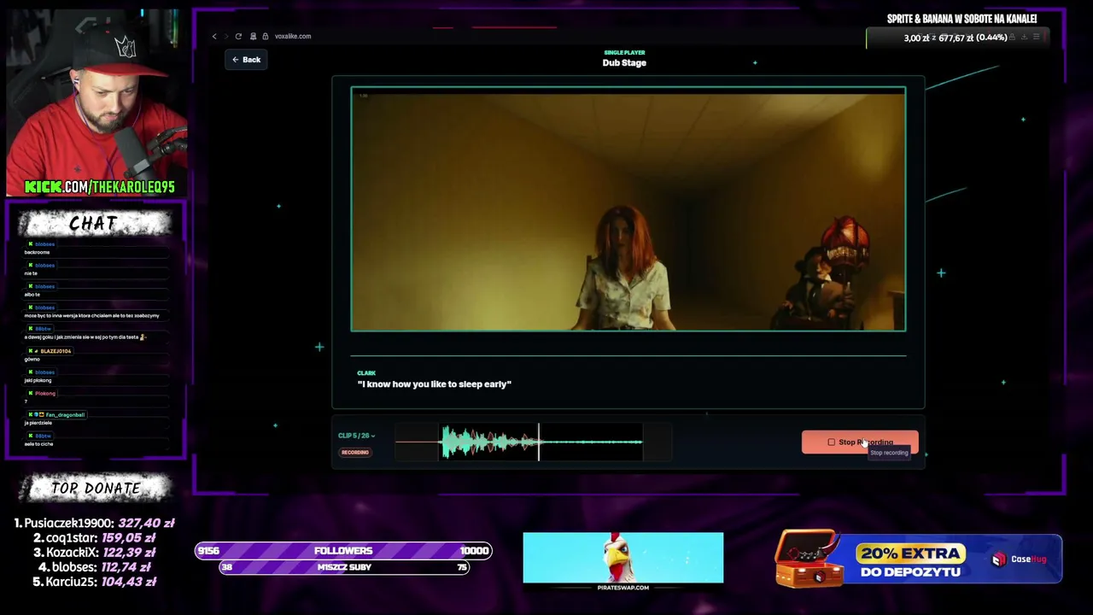The height and width of the screenshot is (615, 1093).
Task: Click the TOP DONATE header
Action: click(96, 489)
